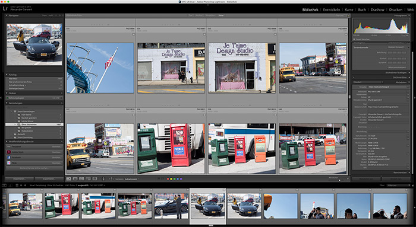Click the Exportieren button
The image size is (416, 227).
tap(49, 179)
